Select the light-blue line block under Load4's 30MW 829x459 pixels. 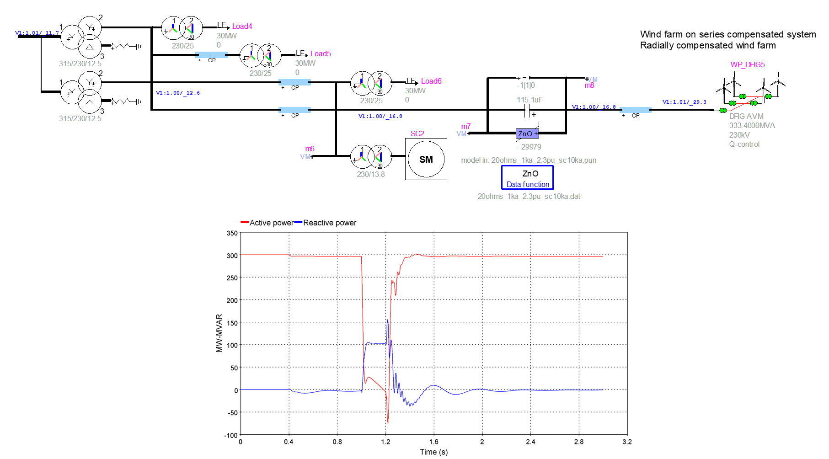pos(211,55)
